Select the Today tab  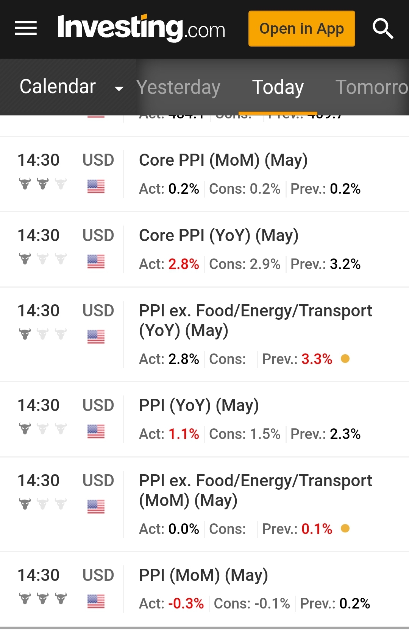tap(278, 87)
